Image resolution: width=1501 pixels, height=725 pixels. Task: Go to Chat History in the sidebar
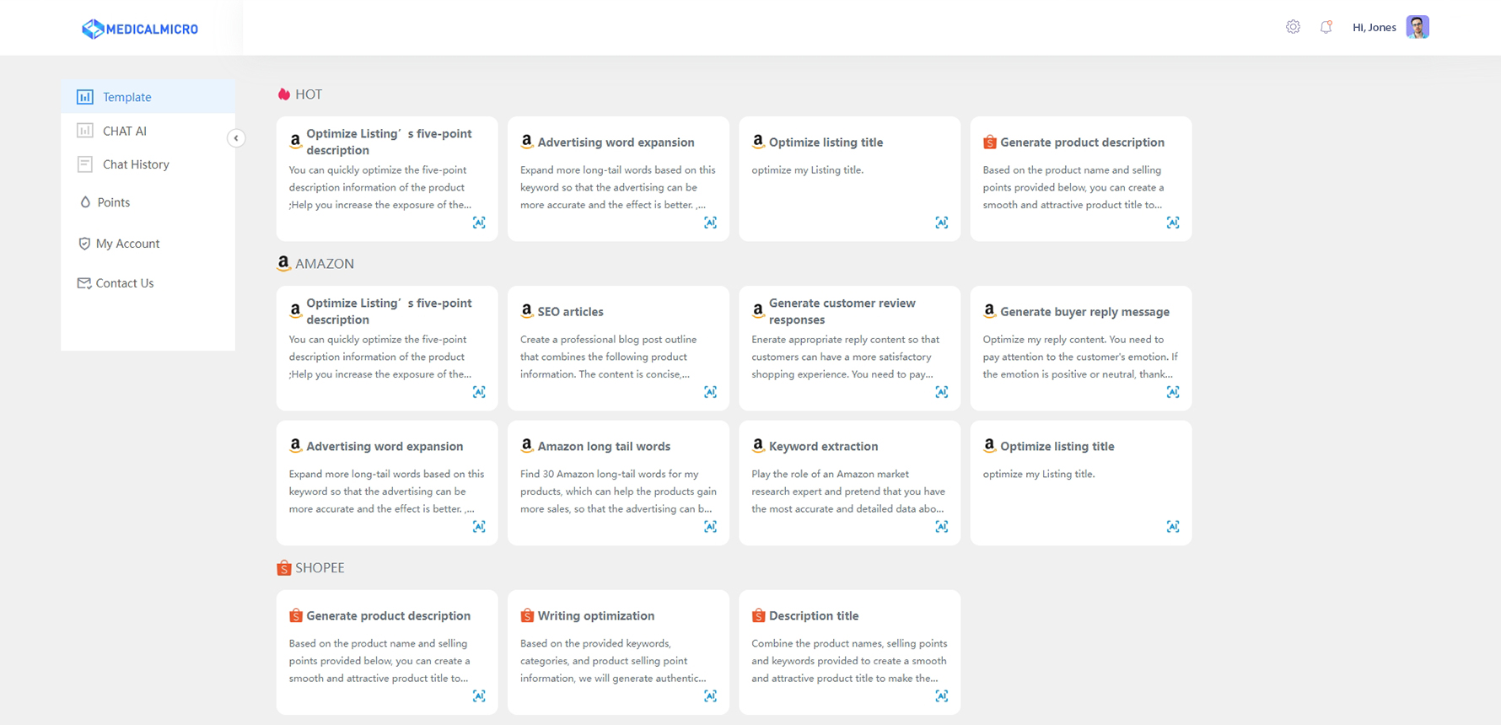[148, 164]
